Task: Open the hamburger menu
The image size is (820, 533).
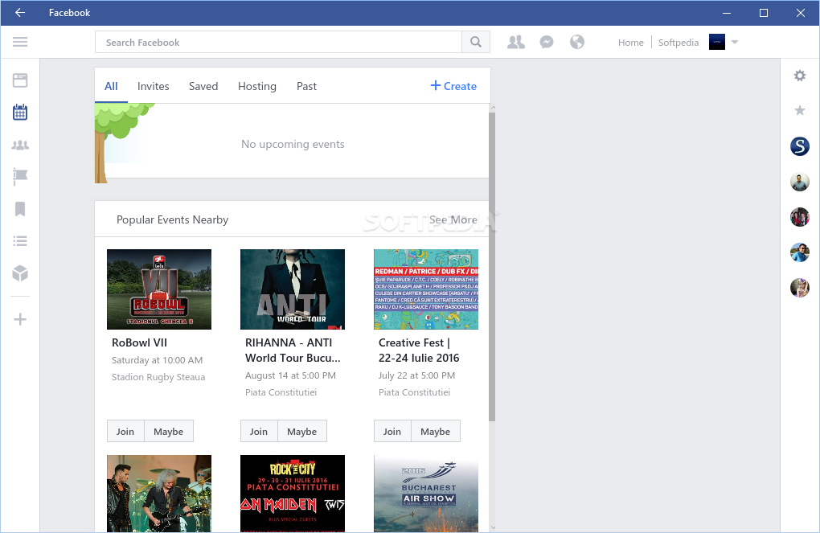Action: click(x=20, y=42)
